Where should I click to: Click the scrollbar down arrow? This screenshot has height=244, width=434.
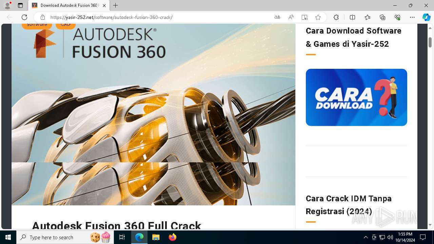click(x=430, y=225)
